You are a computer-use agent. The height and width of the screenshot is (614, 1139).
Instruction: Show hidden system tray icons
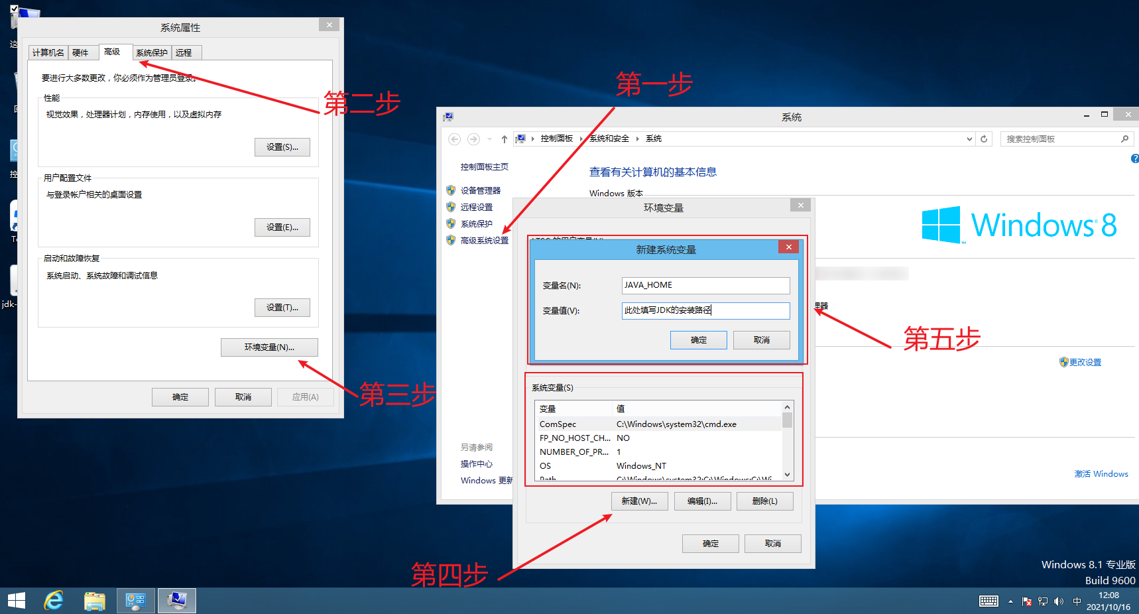[x=1010, y=601]
